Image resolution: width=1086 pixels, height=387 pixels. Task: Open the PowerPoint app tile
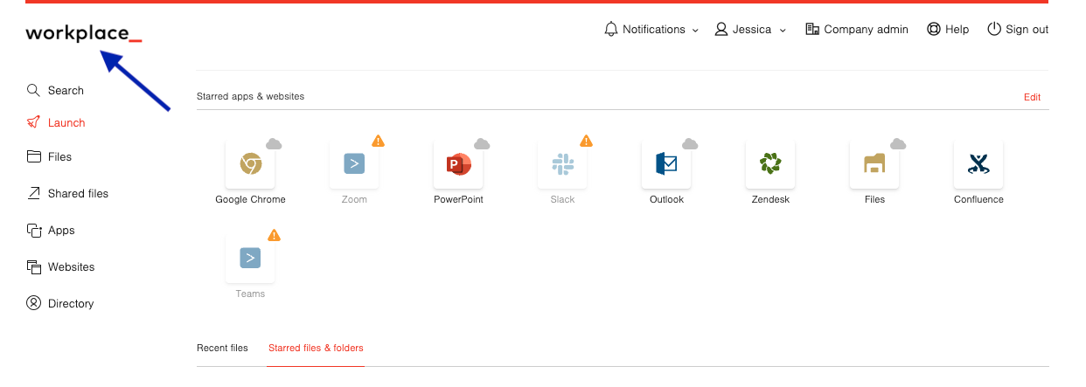click(x=458, y=163)
